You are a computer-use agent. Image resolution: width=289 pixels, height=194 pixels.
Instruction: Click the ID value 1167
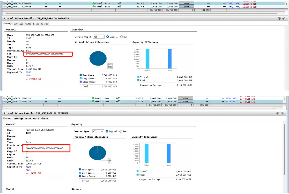(28, 38)
